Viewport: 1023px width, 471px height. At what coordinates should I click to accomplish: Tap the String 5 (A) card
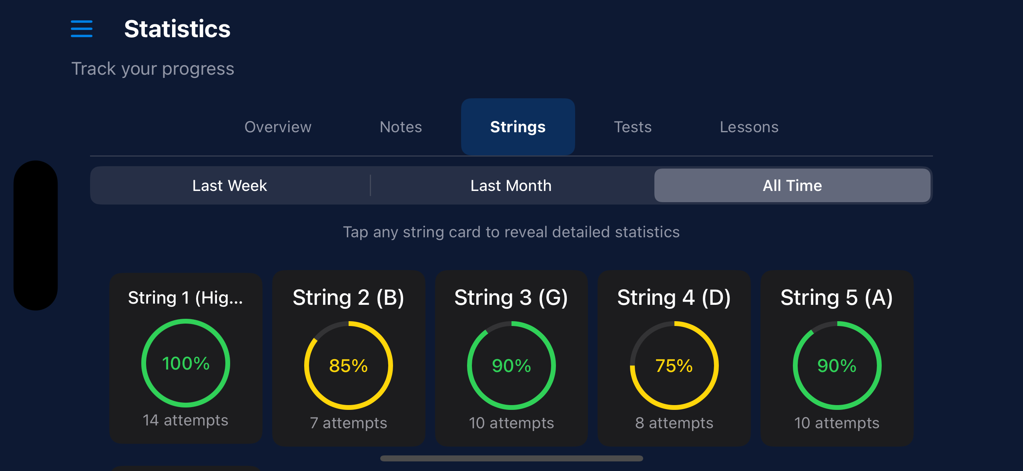tap(836, 298)
